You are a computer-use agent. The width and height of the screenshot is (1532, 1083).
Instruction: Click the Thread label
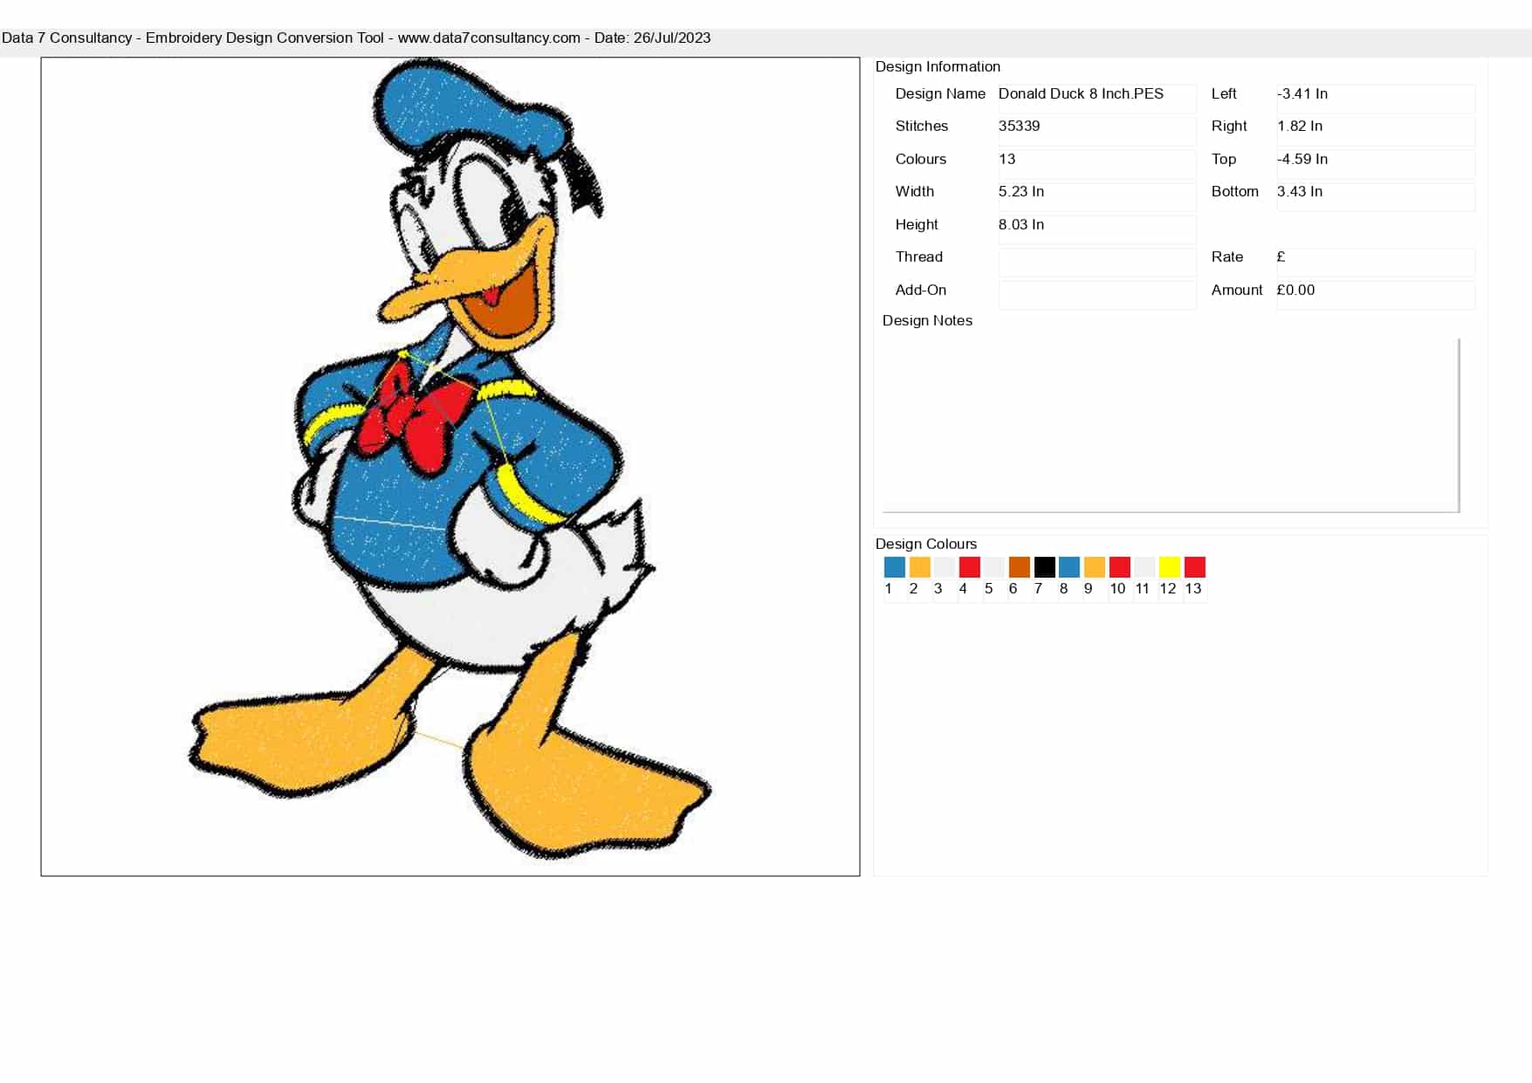point(919,257)
